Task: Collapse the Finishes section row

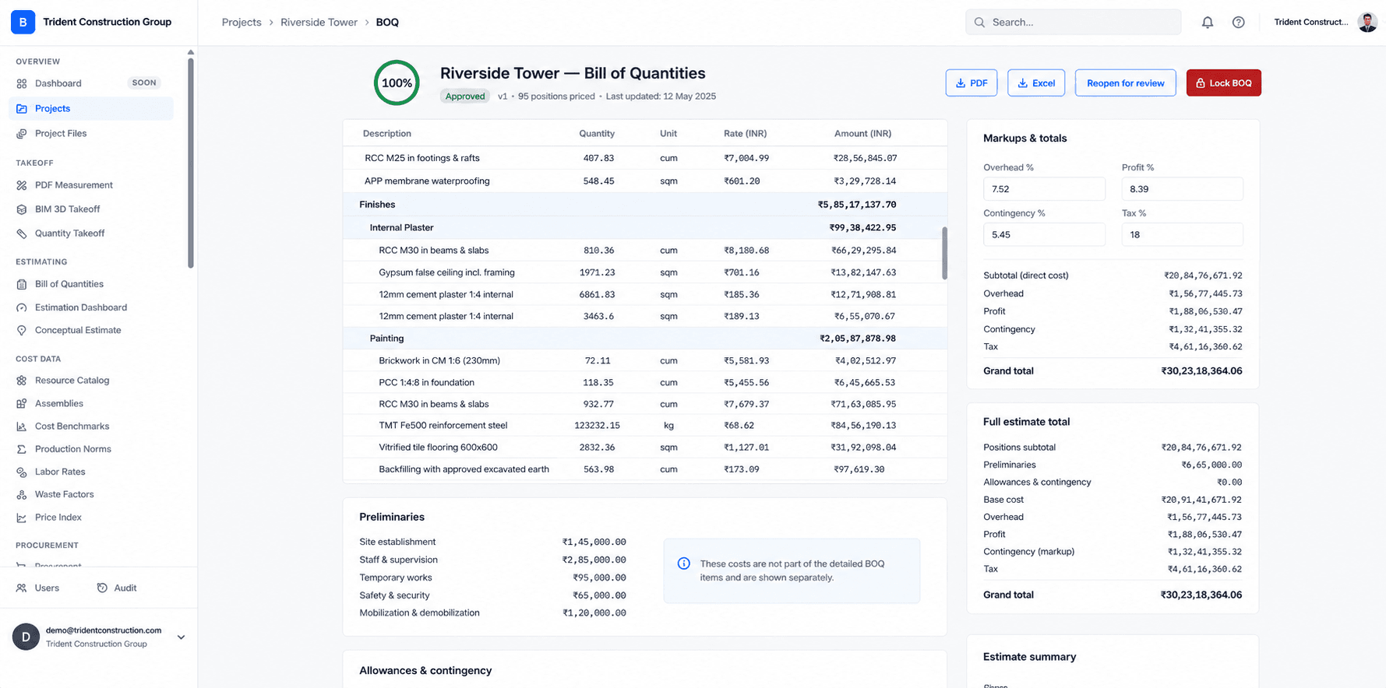Action: click(x=645, y=205)
